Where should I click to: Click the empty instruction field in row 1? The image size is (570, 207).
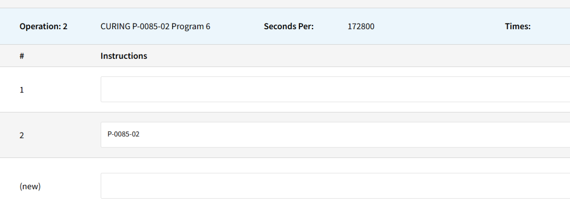[335, 89]
